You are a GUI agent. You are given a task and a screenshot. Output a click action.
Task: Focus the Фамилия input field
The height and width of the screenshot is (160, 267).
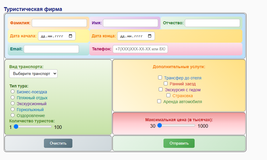pos(59,23)
